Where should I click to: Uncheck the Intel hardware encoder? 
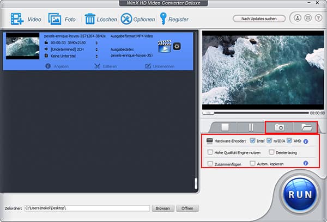252,140
